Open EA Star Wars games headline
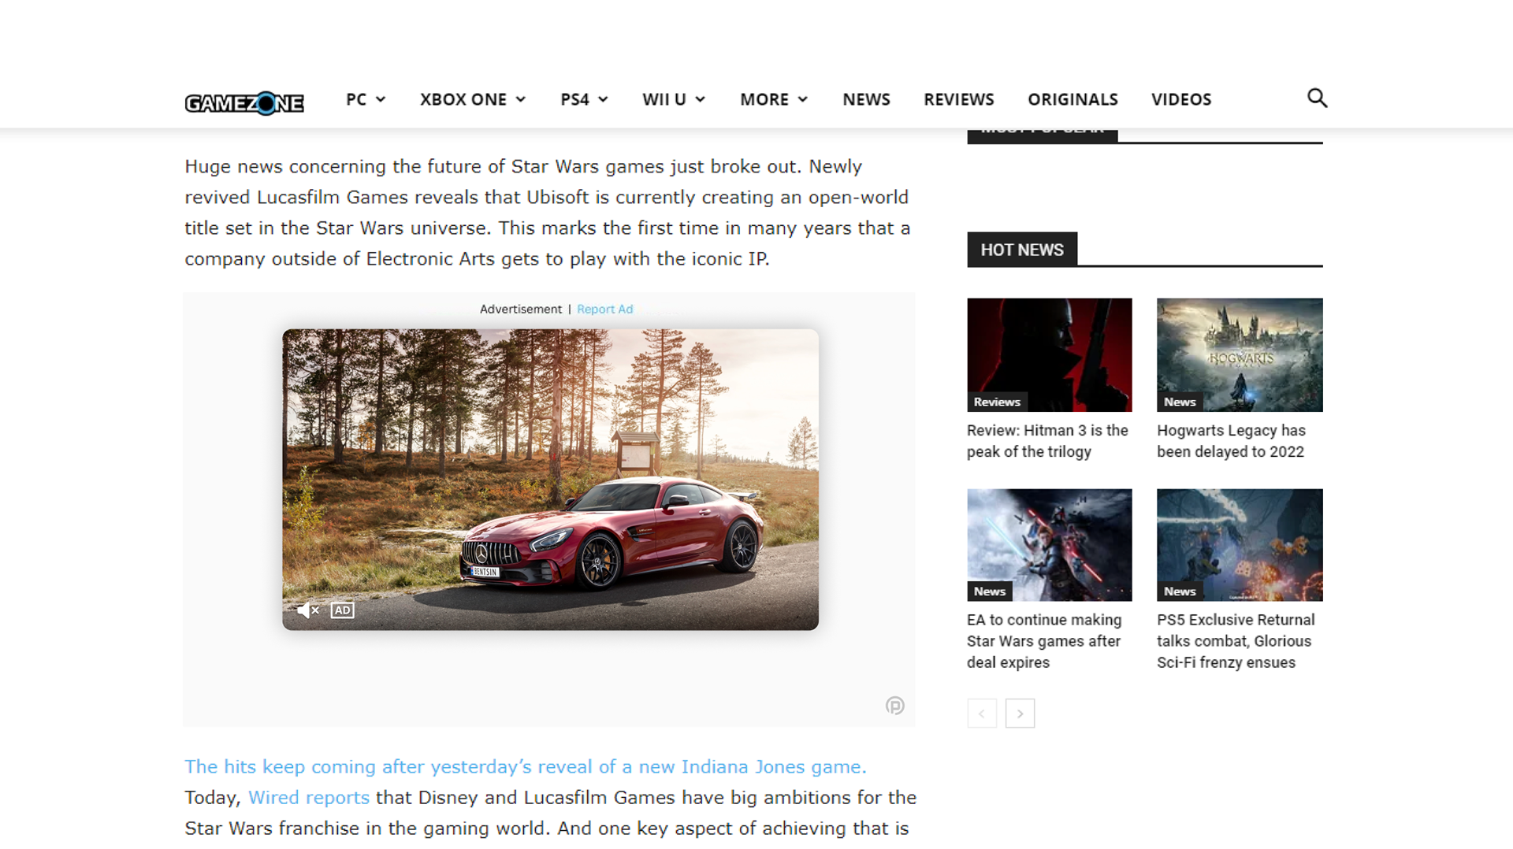This screenshot has height=849, width=1513. pos(1044,641)
